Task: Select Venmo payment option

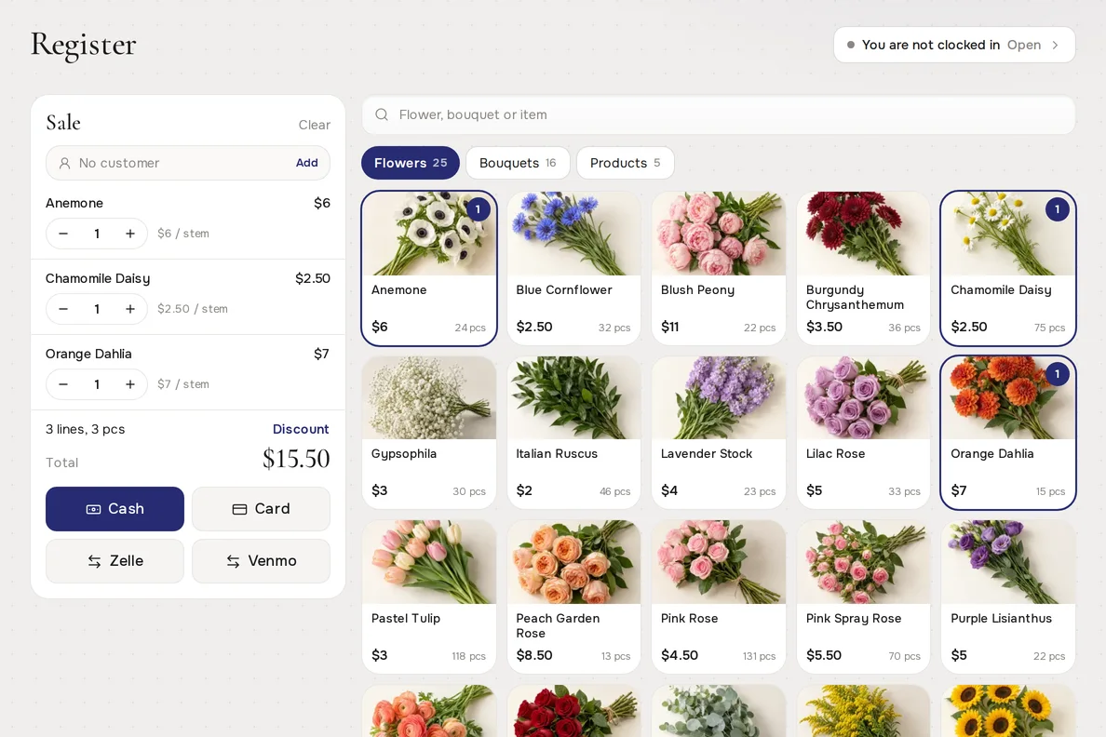Action: pos(261,561)
